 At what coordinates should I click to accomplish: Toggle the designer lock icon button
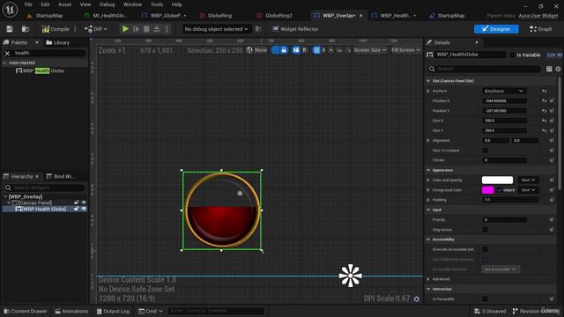click(284, 50)
